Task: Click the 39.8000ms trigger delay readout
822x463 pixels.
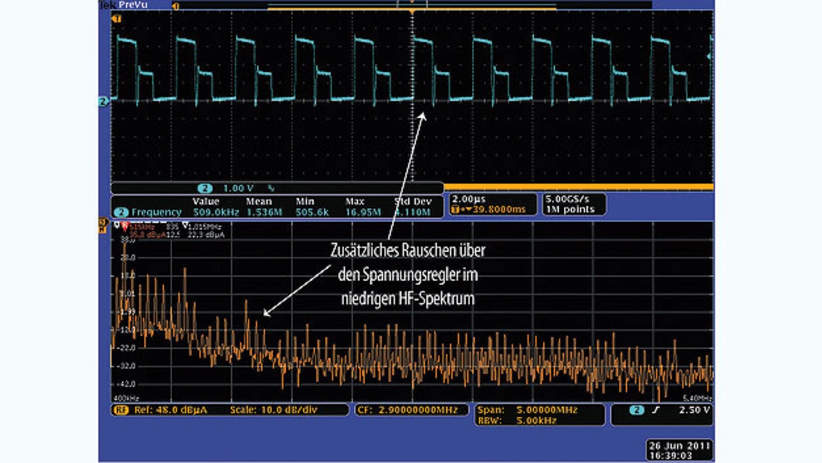Action: coord(498,209)
